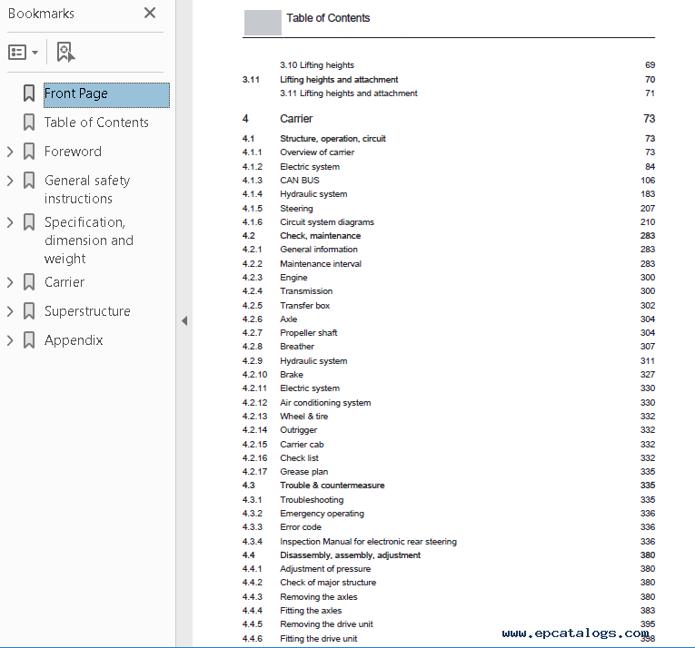The image size is (695, 648).
Task: Expand the General safety instructions bookmark
Action: [10, 181]
